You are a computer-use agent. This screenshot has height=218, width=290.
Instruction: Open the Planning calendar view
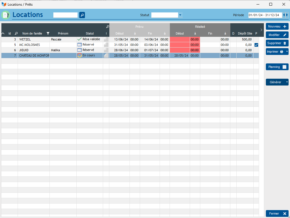[x=277, y=67]
